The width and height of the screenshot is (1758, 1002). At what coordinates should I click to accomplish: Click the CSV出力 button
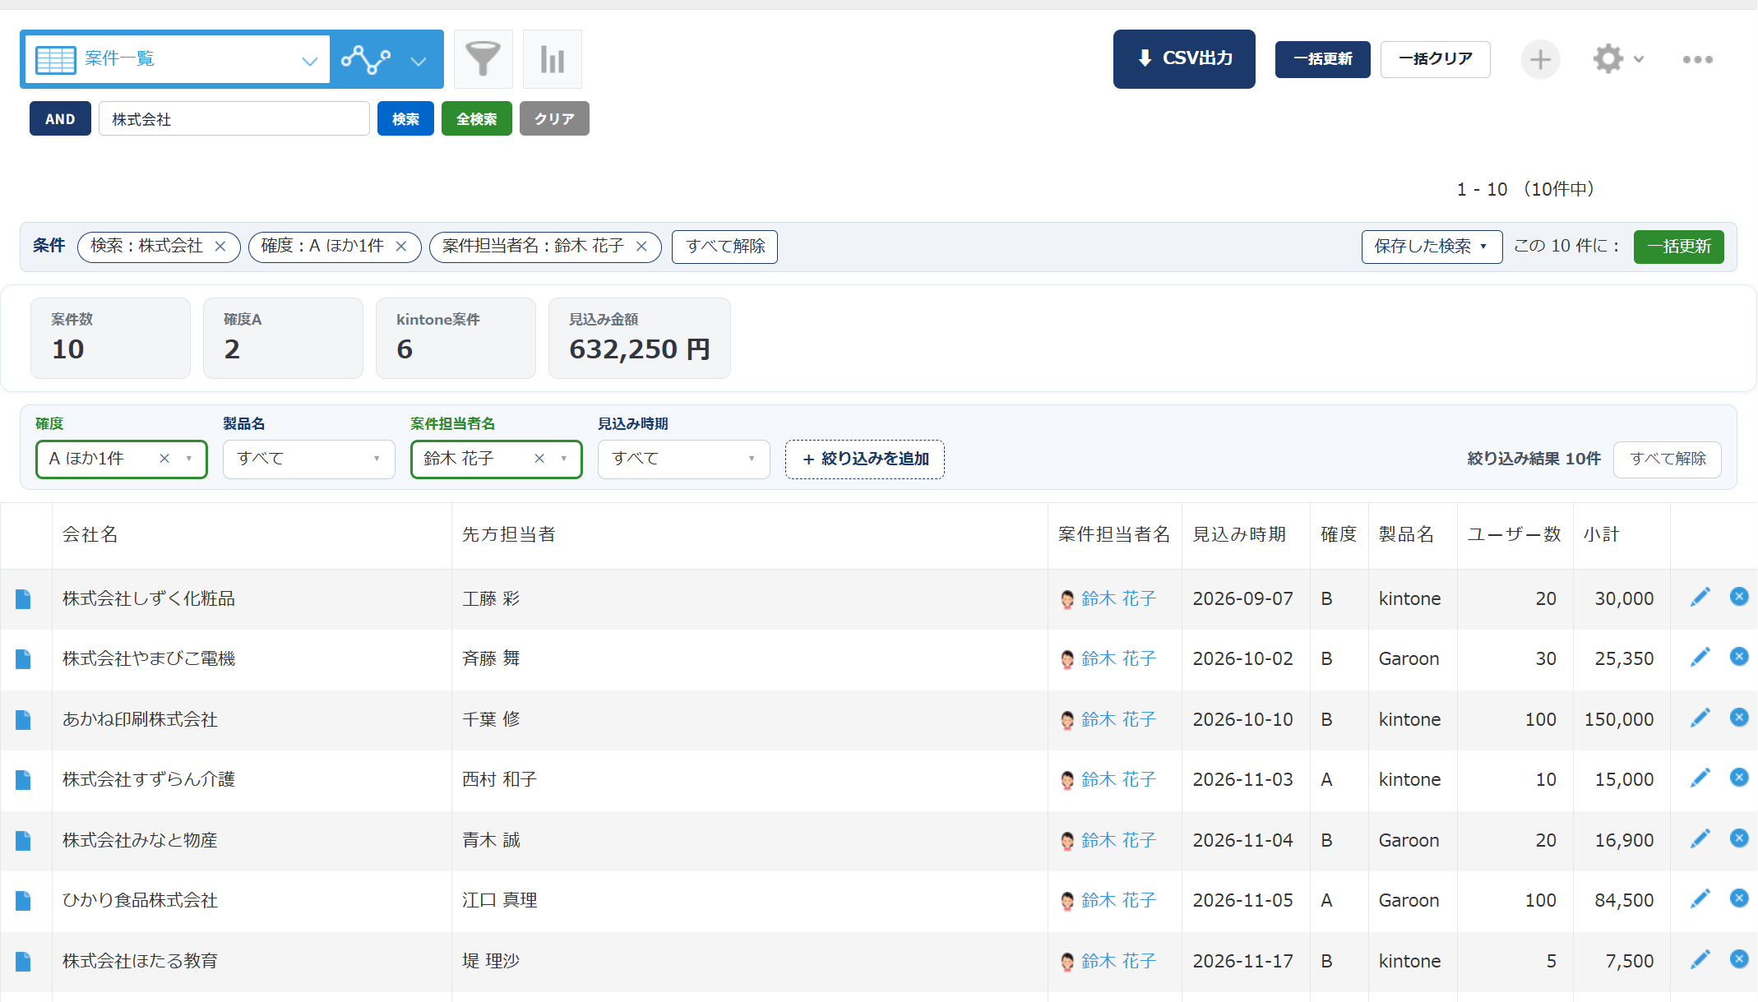[1183, 59]
